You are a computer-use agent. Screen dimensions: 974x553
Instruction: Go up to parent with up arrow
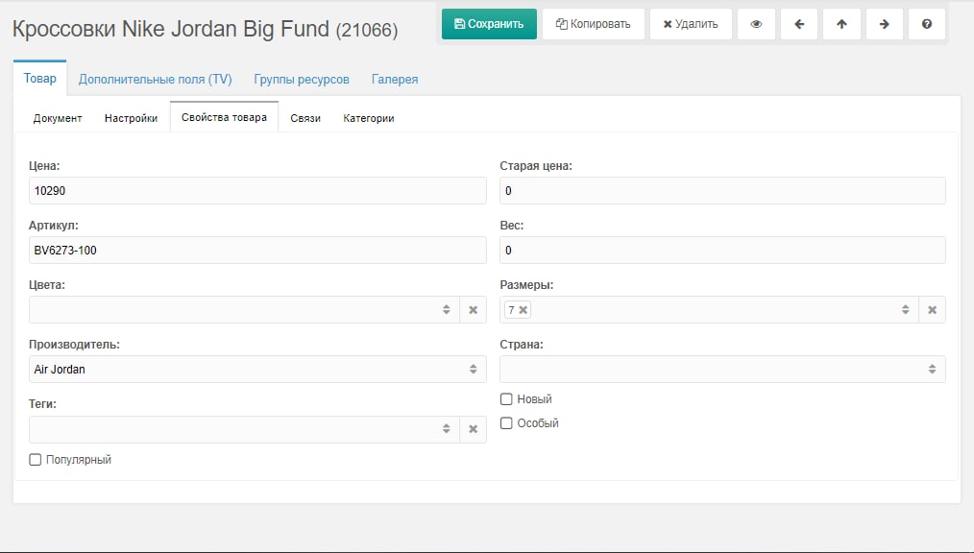click(841, 24)
